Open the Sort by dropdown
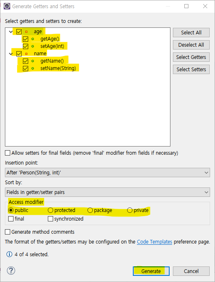Screen dimensions: 215x282 pyautogui.click(x=107, y=192)
